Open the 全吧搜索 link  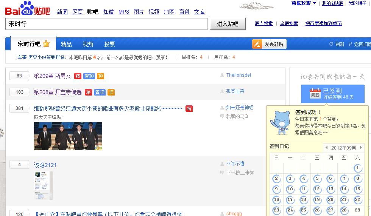tap(289, 23)
